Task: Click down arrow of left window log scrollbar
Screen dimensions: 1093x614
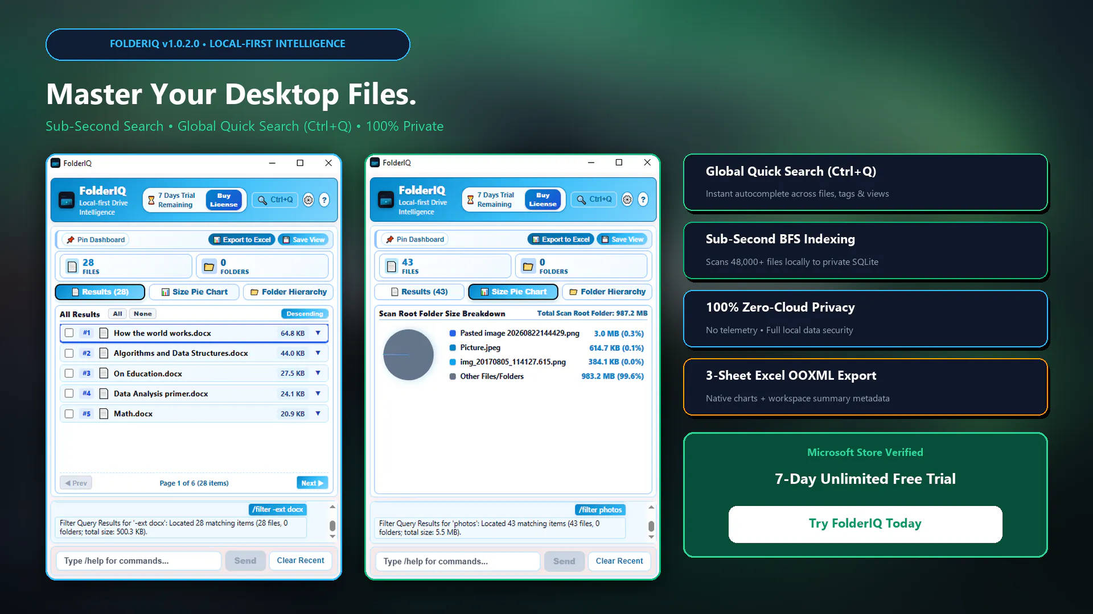Action: pyautogui.click(x=332, y=536)
